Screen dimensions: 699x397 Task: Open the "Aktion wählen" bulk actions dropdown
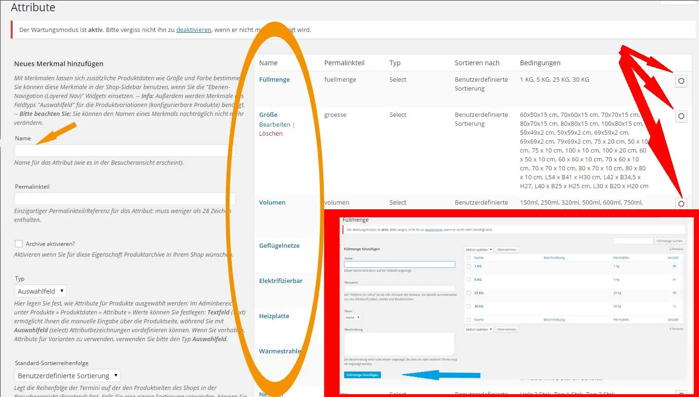(x=478, y=249)
